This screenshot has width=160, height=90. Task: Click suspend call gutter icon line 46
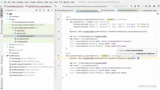58,39
